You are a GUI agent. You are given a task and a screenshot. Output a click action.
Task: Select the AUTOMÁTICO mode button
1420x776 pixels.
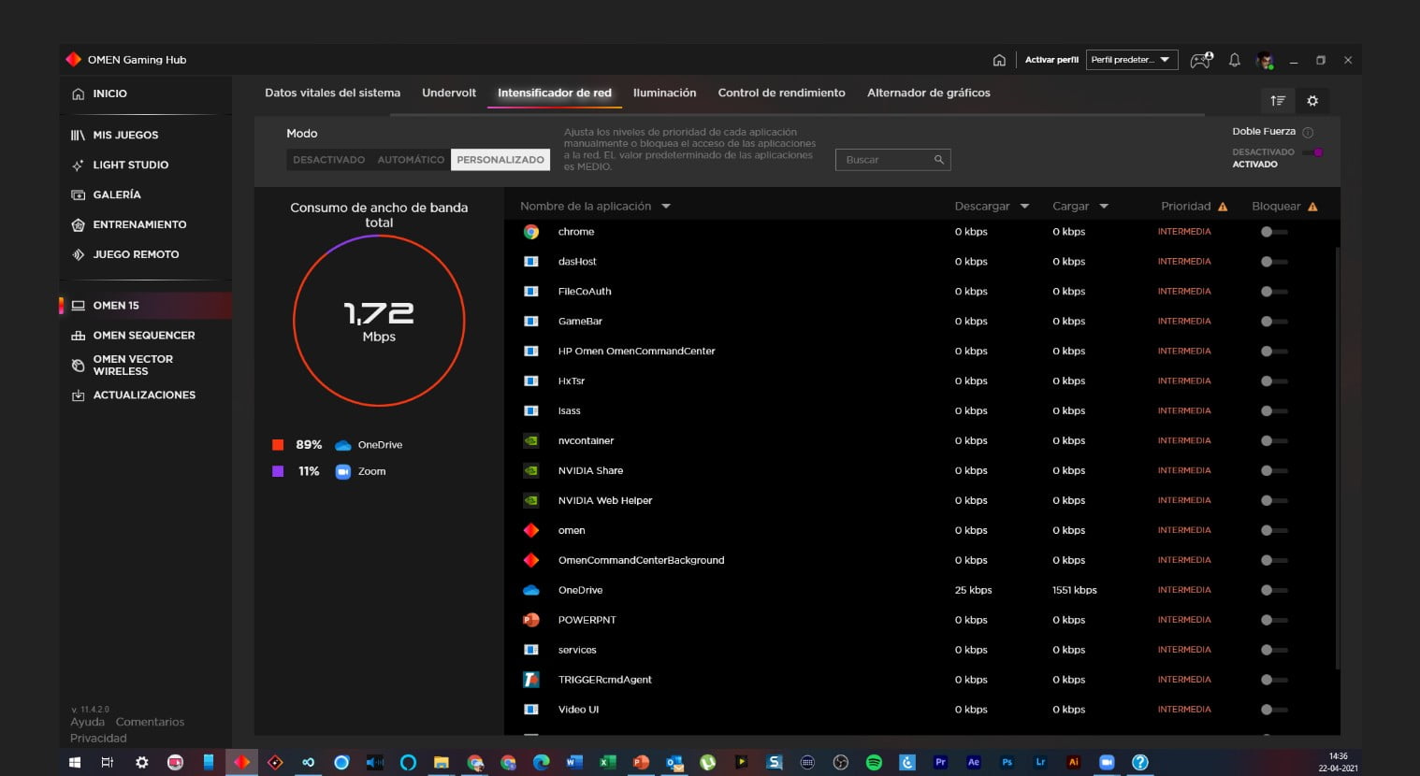(x=411, y=160)
